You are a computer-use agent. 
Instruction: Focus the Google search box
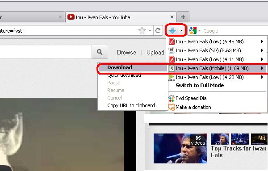coord(235,31)
